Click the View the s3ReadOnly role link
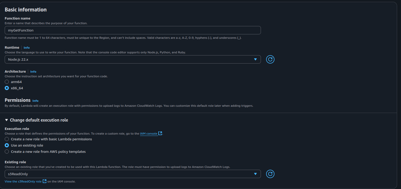This screenshot has height=189, width=401. pos(23,181)
